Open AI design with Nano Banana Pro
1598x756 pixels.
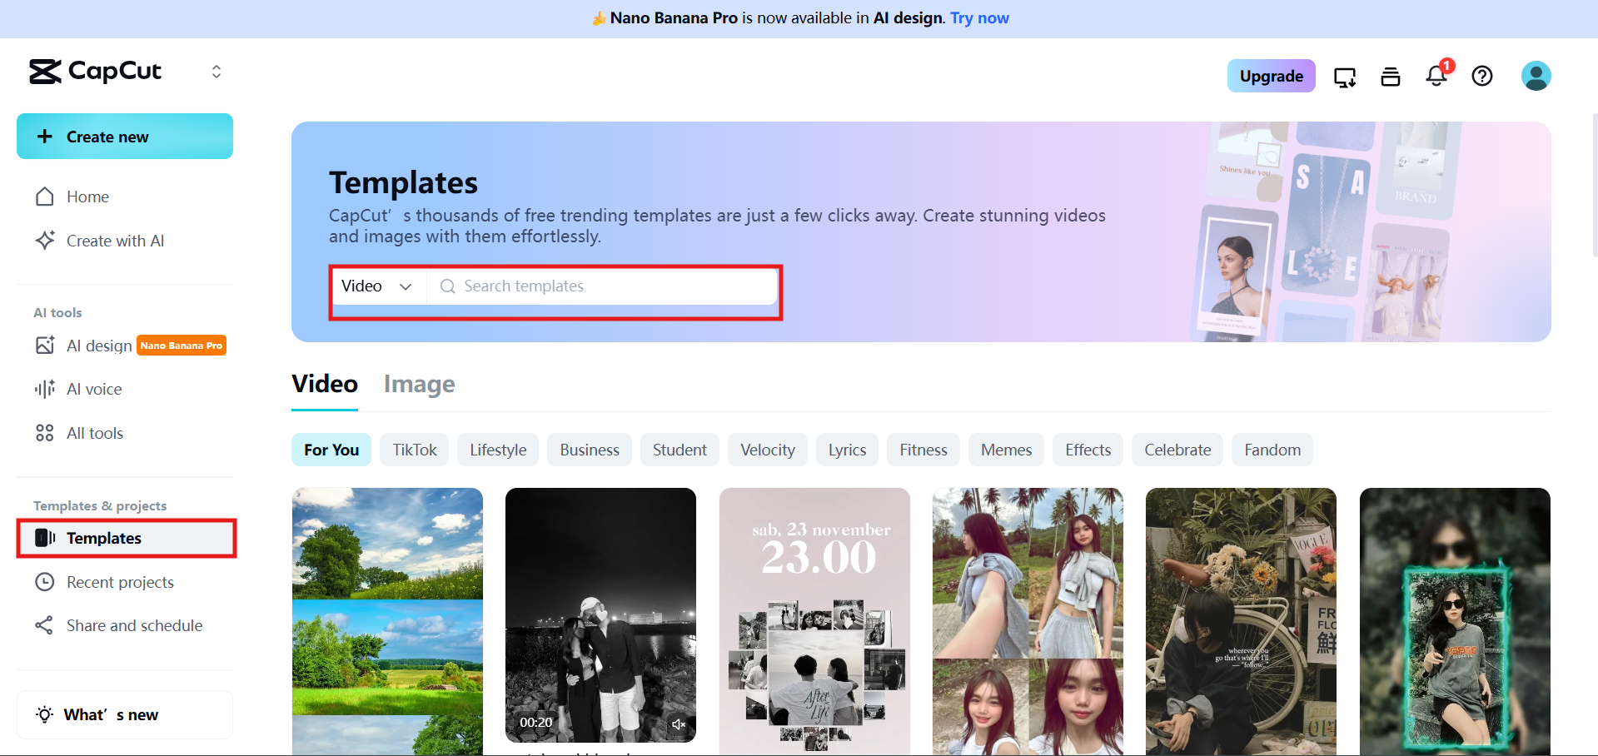pyautogui.click(x=98, y=345)
